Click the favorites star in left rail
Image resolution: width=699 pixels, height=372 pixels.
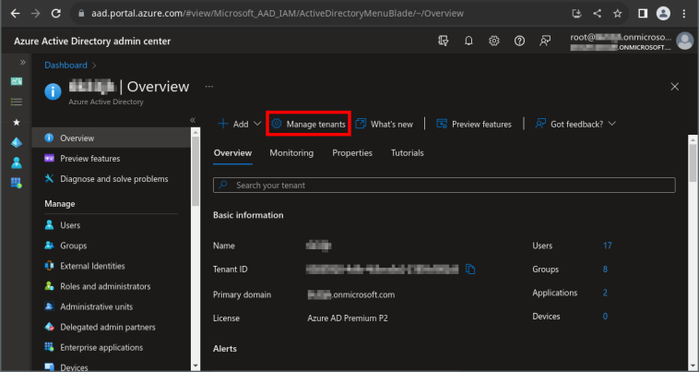(16, 121)
